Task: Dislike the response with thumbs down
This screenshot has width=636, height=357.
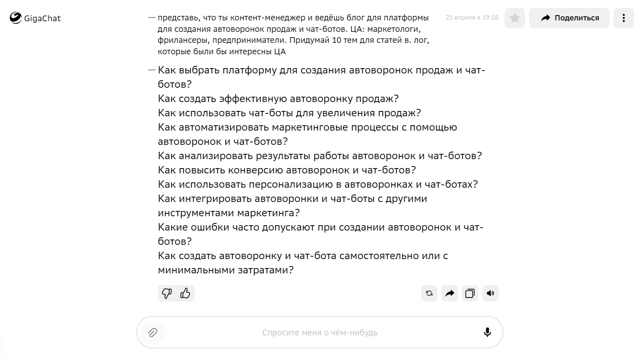Action: (167, 293)
